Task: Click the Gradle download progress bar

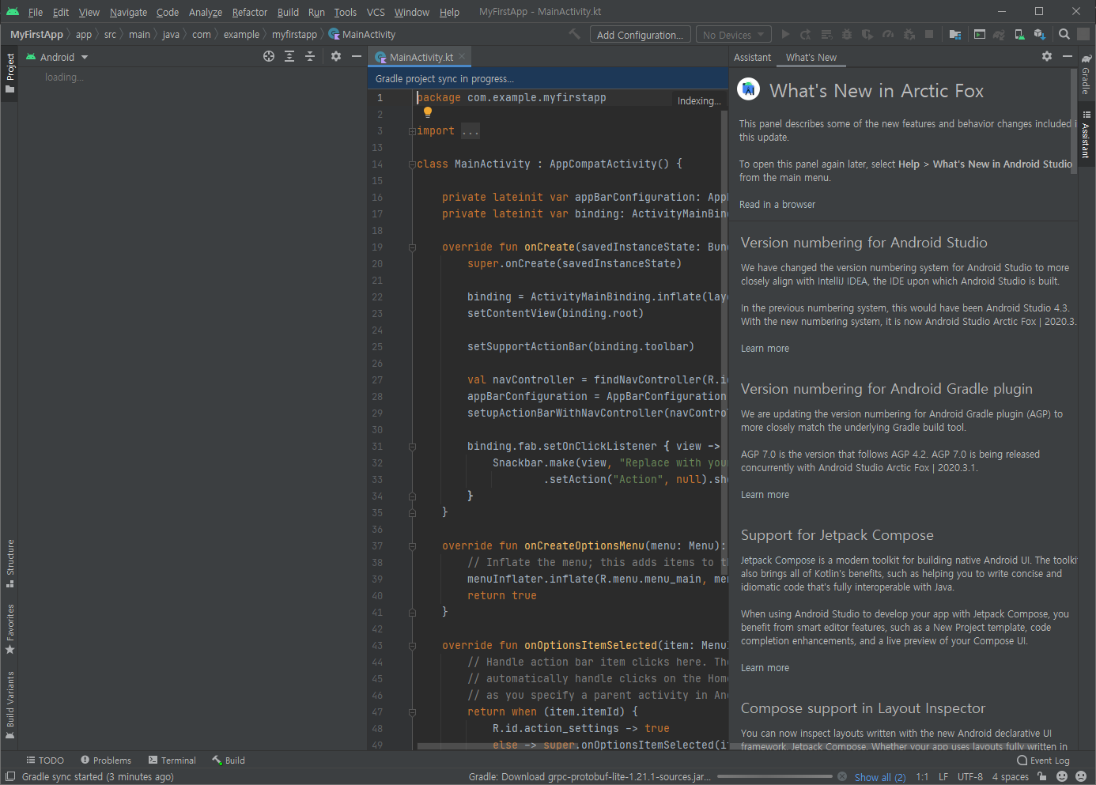Action: coord(775,776)
